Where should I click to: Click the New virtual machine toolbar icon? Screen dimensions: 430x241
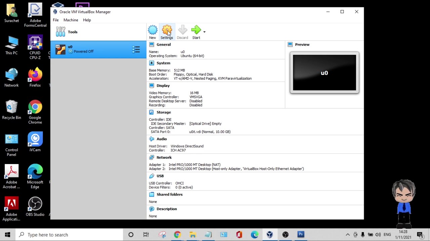pyautogui.click(x=153, y=32)
